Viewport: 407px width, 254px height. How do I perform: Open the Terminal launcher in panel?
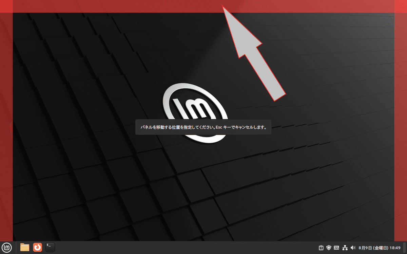(x=50, y=248)
